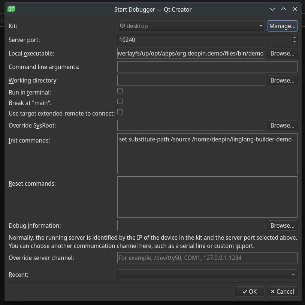Click the 'Local executable:' label
Viewport: 305px width, 305px height.
coord(31,53)
